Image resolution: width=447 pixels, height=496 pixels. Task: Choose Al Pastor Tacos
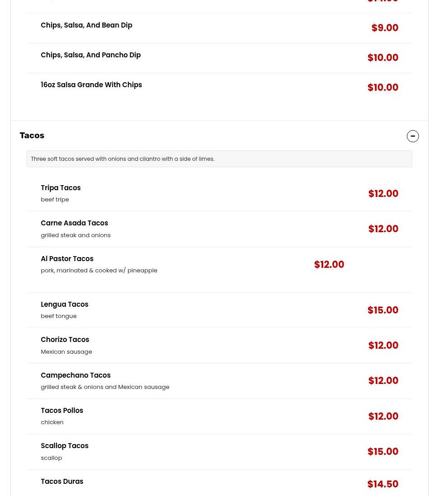(x=67, y=259)
